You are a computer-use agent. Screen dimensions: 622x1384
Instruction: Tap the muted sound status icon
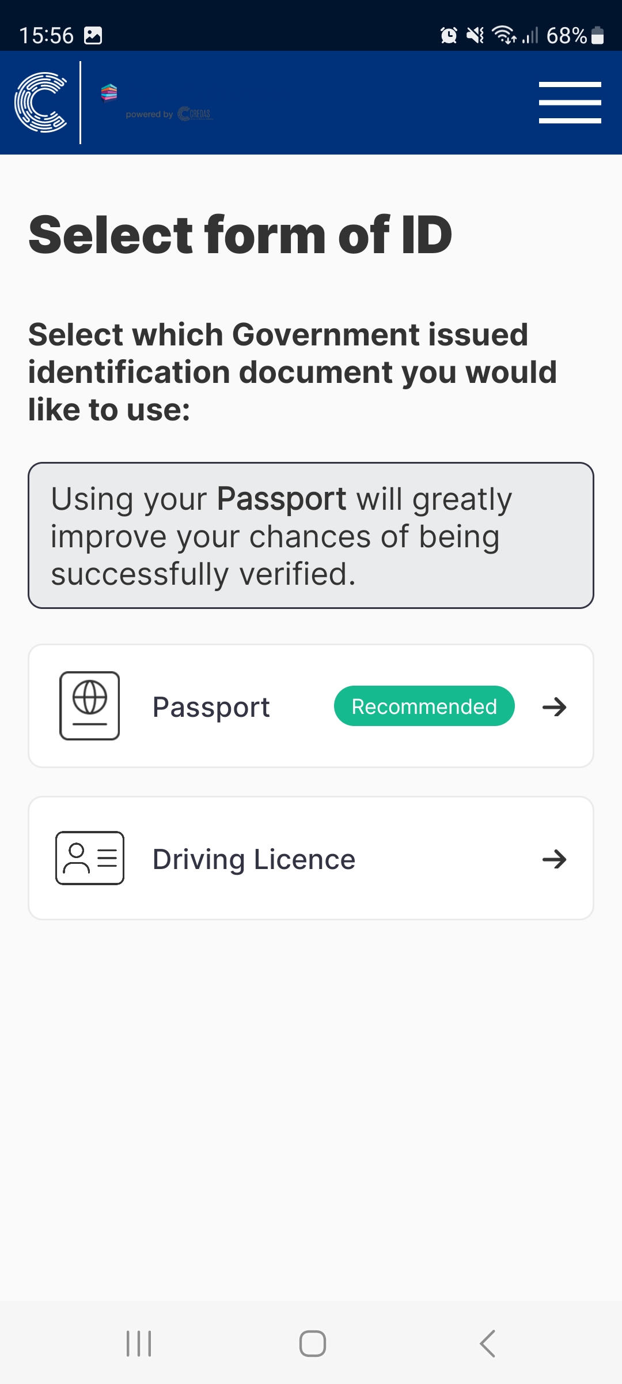tap(476, 36)
